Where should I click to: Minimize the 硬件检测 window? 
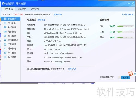[x=129, y=4]
